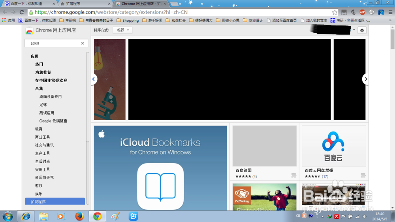Screen dimensions: 395x222
Task: Open the 商业工具 category
Action: 42,137
